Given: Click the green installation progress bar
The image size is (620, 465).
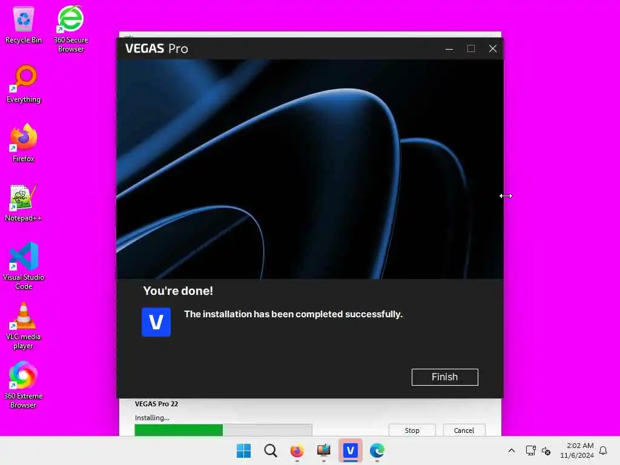Looking at the screenshot, I should (223, 430).
